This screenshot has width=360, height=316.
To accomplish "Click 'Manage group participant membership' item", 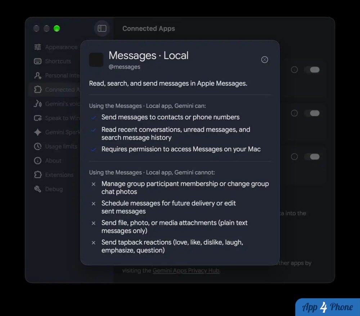I will coord(185,188).
